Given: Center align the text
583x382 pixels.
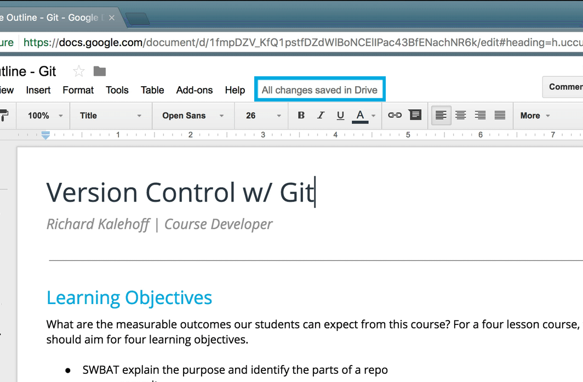Looking at the screenshot, I should (461, 115).
